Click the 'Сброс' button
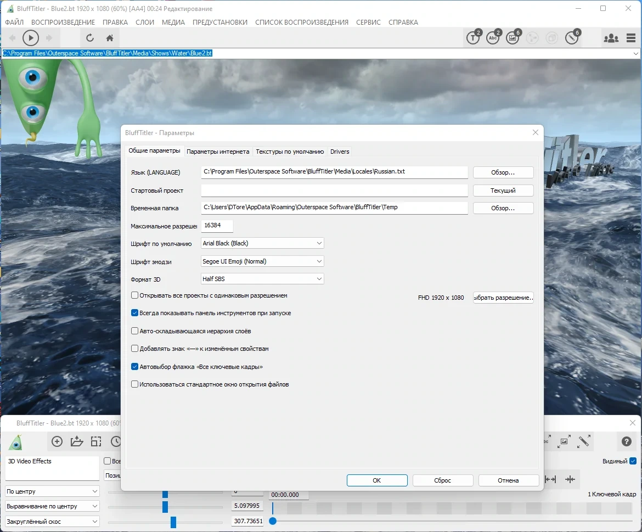Viewport: 642px width, 532px height. point(443,480)
